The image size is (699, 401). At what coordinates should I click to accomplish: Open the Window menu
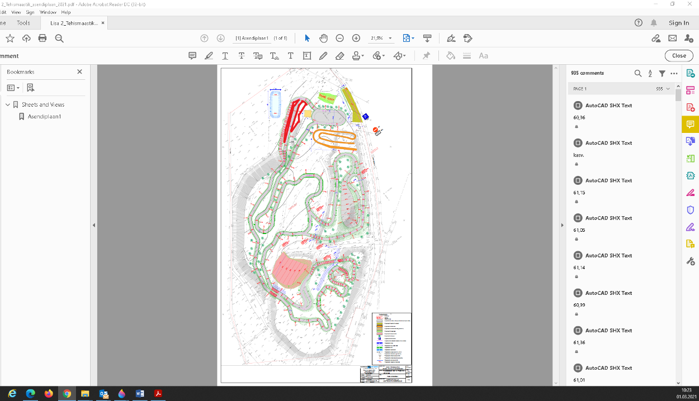pos(48,12)
